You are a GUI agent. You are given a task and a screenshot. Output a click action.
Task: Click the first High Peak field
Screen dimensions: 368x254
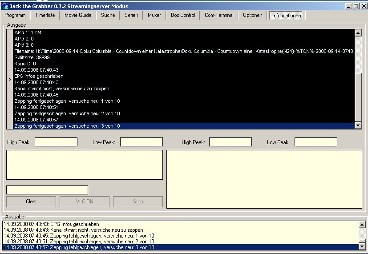[x=56, y=142]
